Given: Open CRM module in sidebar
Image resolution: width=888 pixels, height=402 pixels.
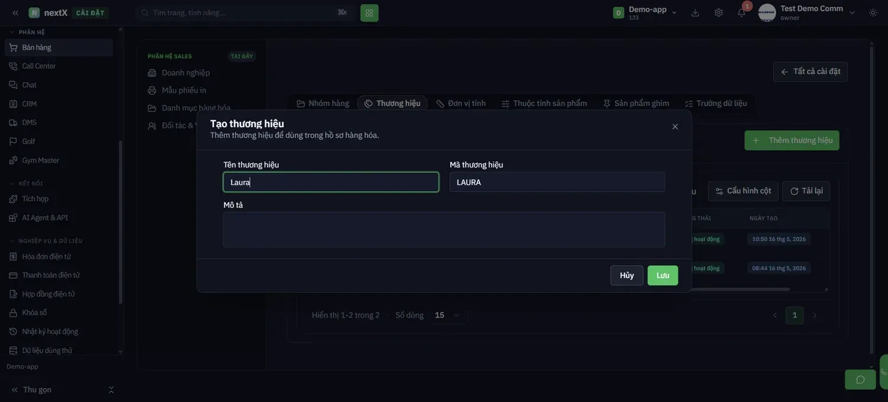Looking at the screenshot, I should 59,104.
